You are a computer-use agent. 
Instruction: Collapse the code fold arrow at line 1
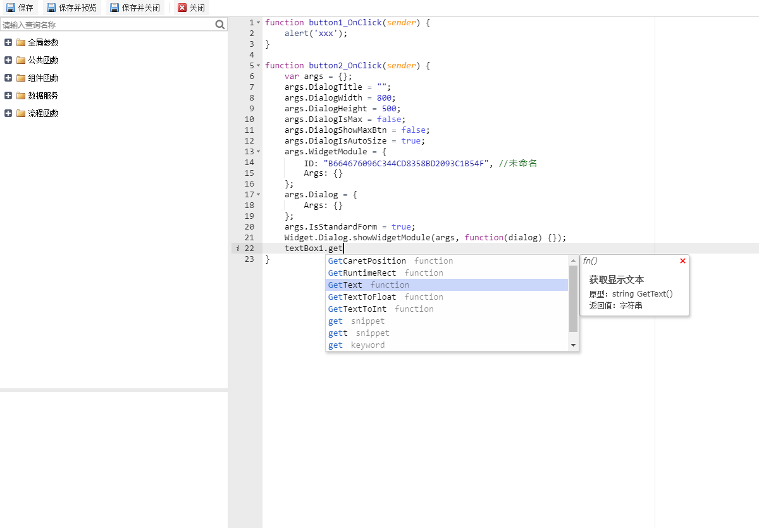point(258,22)
